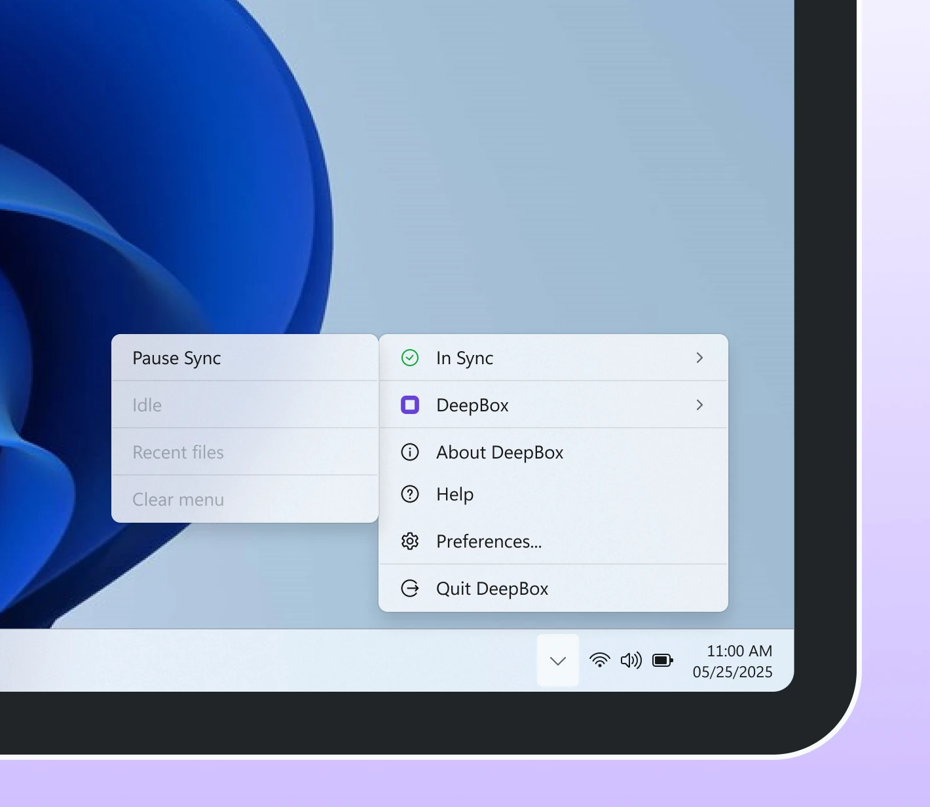
Task: Click the Help question mark icon
Action: [410, 494]
